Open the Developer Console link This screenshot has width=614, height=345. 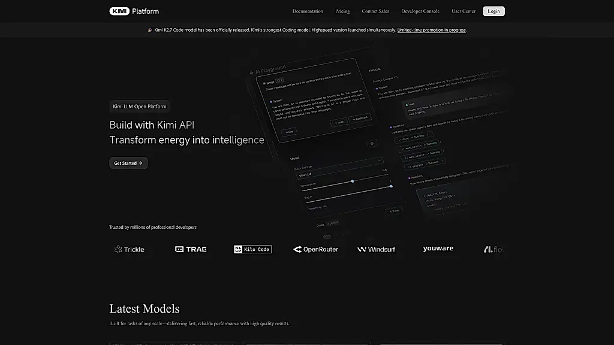click(x=420, y=11)
